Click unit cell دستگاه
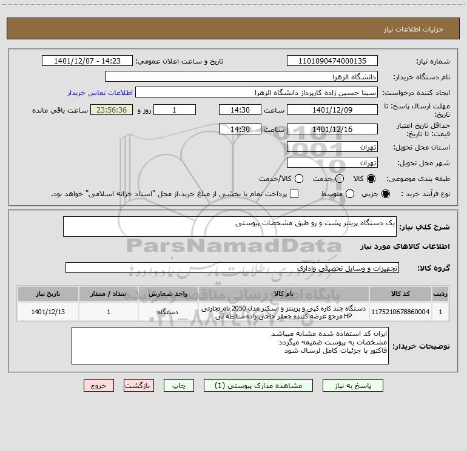 pyautogui.click(x=168, y=312)
